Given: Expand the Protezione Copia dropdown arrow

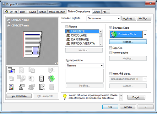Looking at the screenshot, I should (145, 34).
